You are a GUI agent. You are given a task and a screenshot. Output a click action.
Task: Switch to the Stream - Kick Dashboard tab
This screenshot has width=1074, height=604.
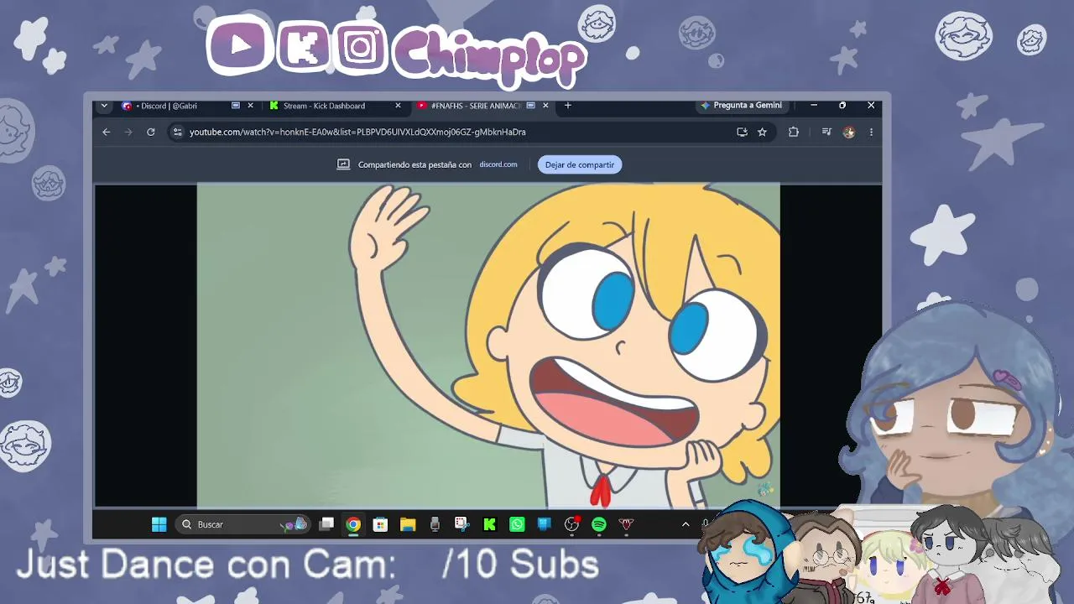[335, 106]
